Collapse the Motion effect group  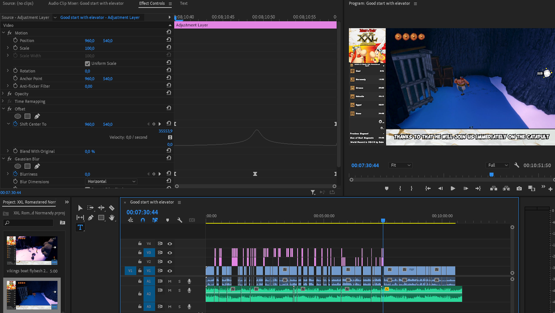(3, 33)
